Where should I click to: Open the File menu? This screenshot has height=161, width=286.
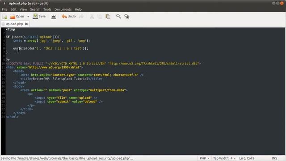point(4,9)
